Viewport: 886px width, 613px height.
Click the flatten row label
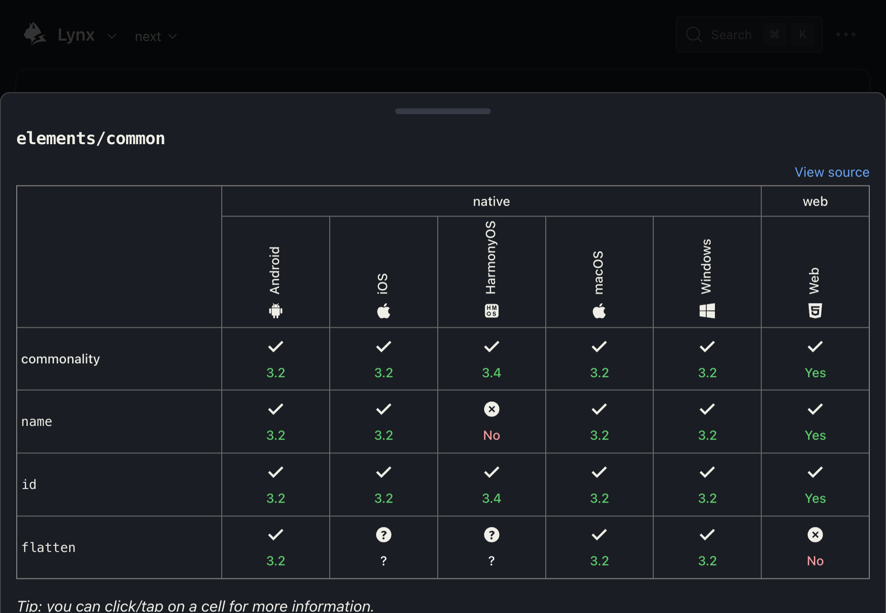point(48,547)
